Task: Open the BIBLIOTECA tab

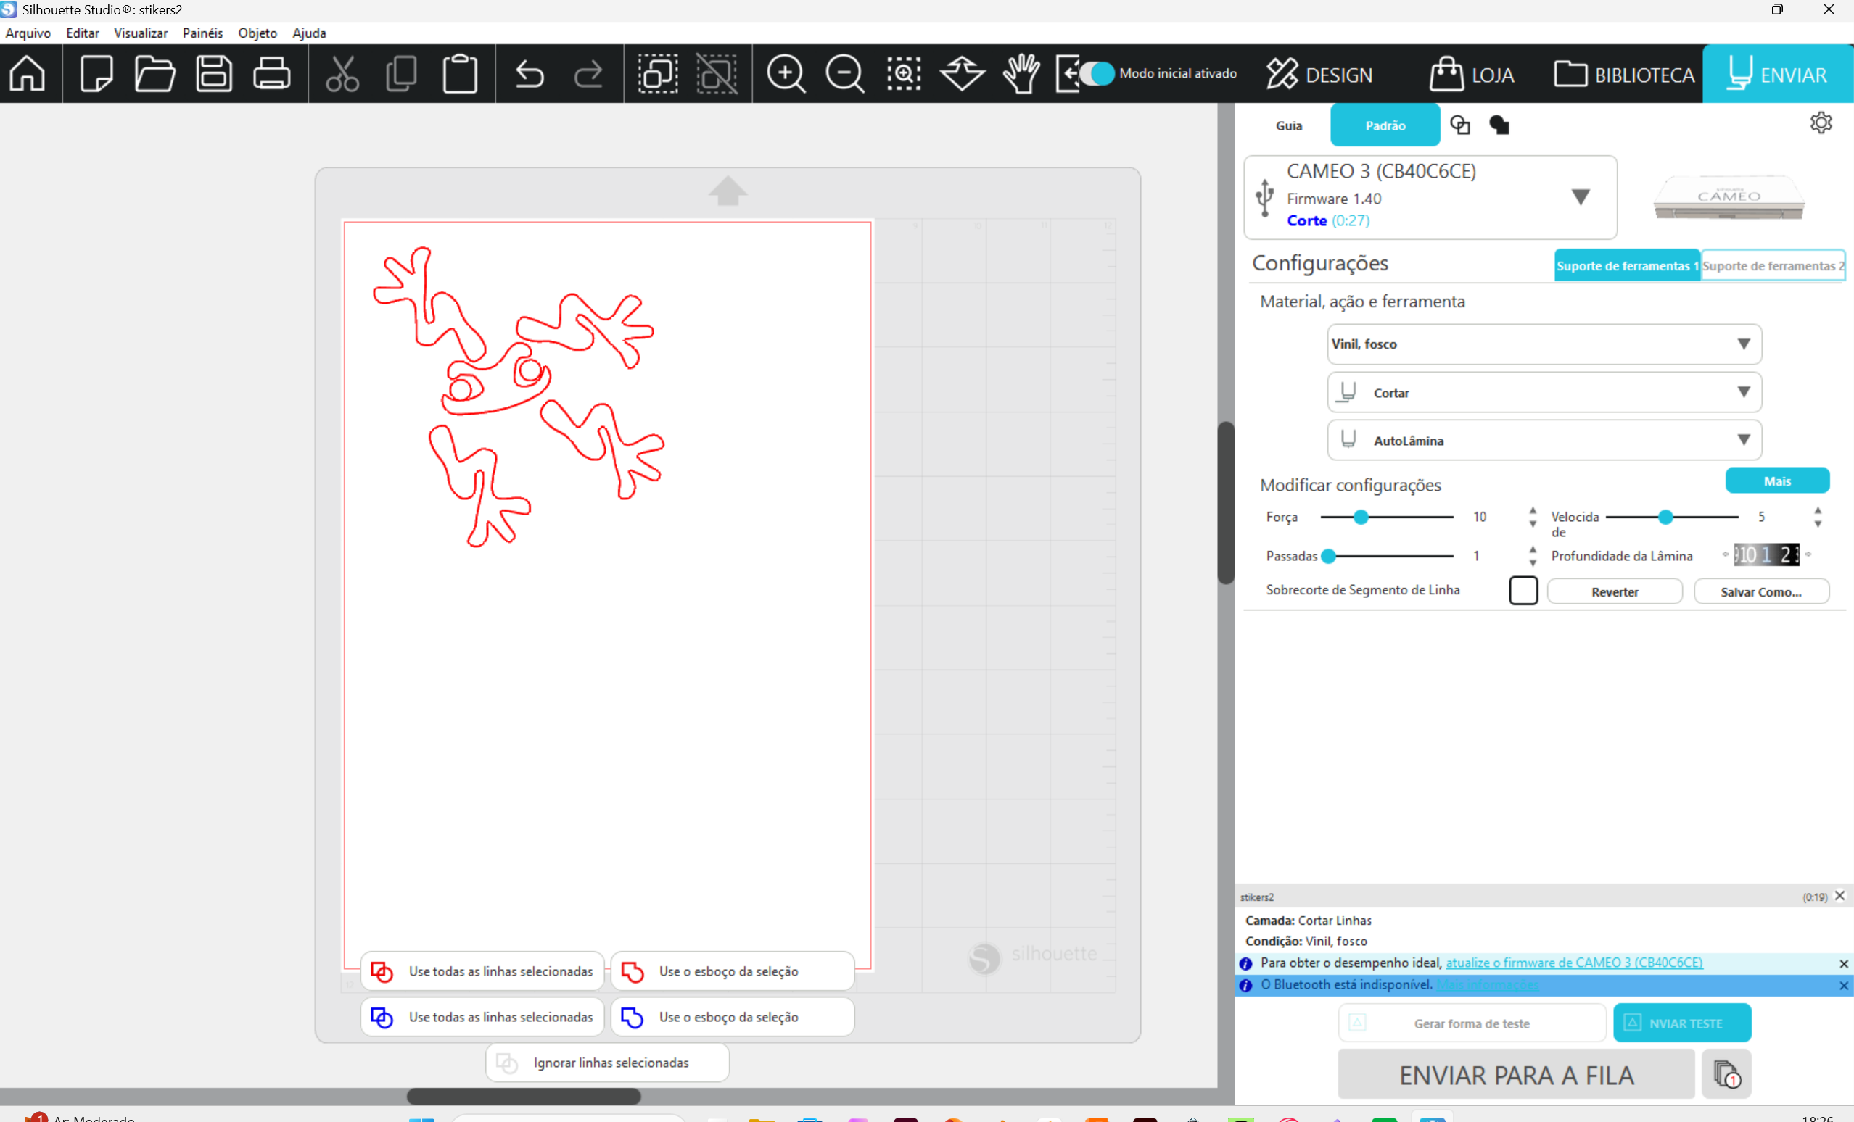Action: point(1625,74)
